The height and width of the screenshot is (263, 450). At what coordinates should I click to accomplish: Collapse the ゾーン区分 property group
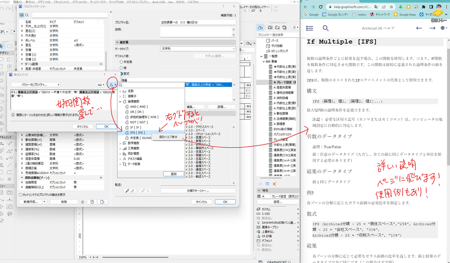[x=22, y=64]
